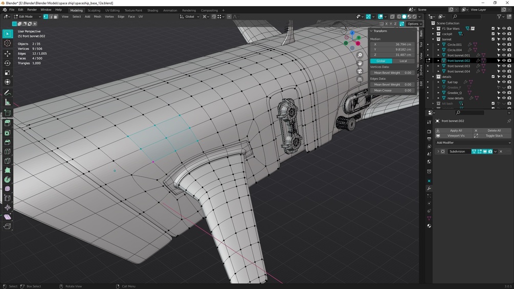Open the Material properties tab
The image size is (514, 289).
[429, 226]
